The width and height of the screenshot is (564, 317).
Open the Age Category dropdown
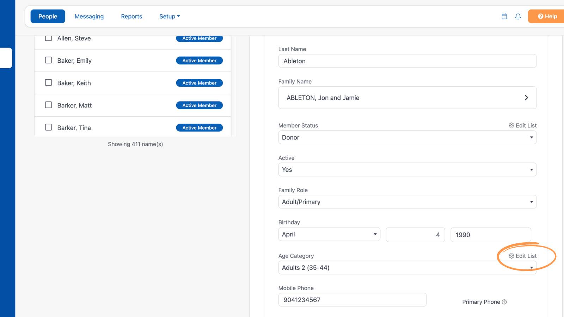point(407,267)
